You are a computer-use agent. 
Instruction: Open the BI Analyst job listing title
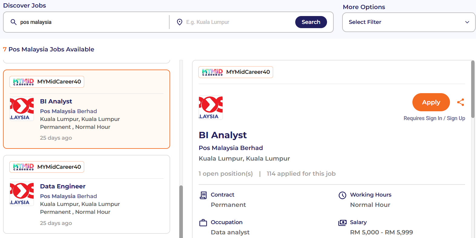tap(56, 101)
